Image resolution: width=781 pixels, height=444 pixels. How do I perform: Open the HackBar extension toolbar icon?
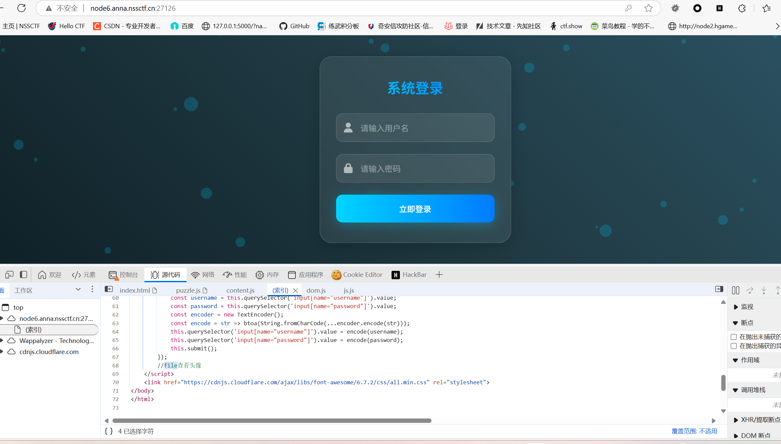[720, 8]
